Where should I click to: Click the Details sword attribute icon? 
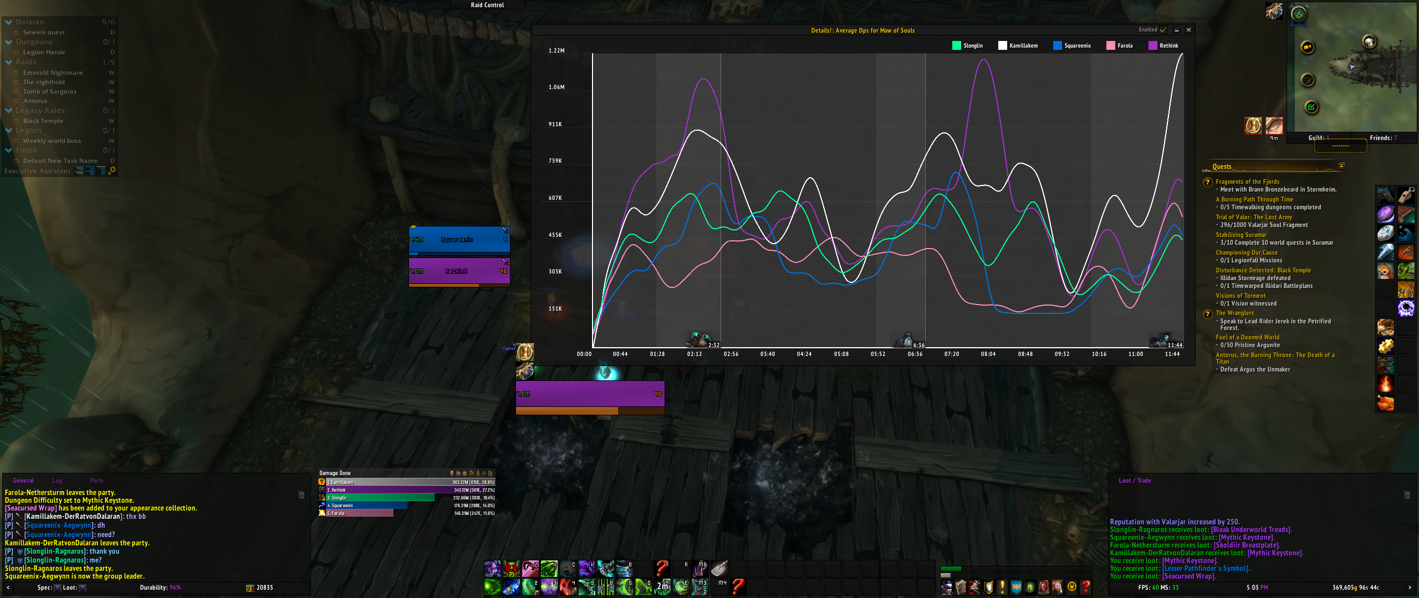tap(478, 473)
